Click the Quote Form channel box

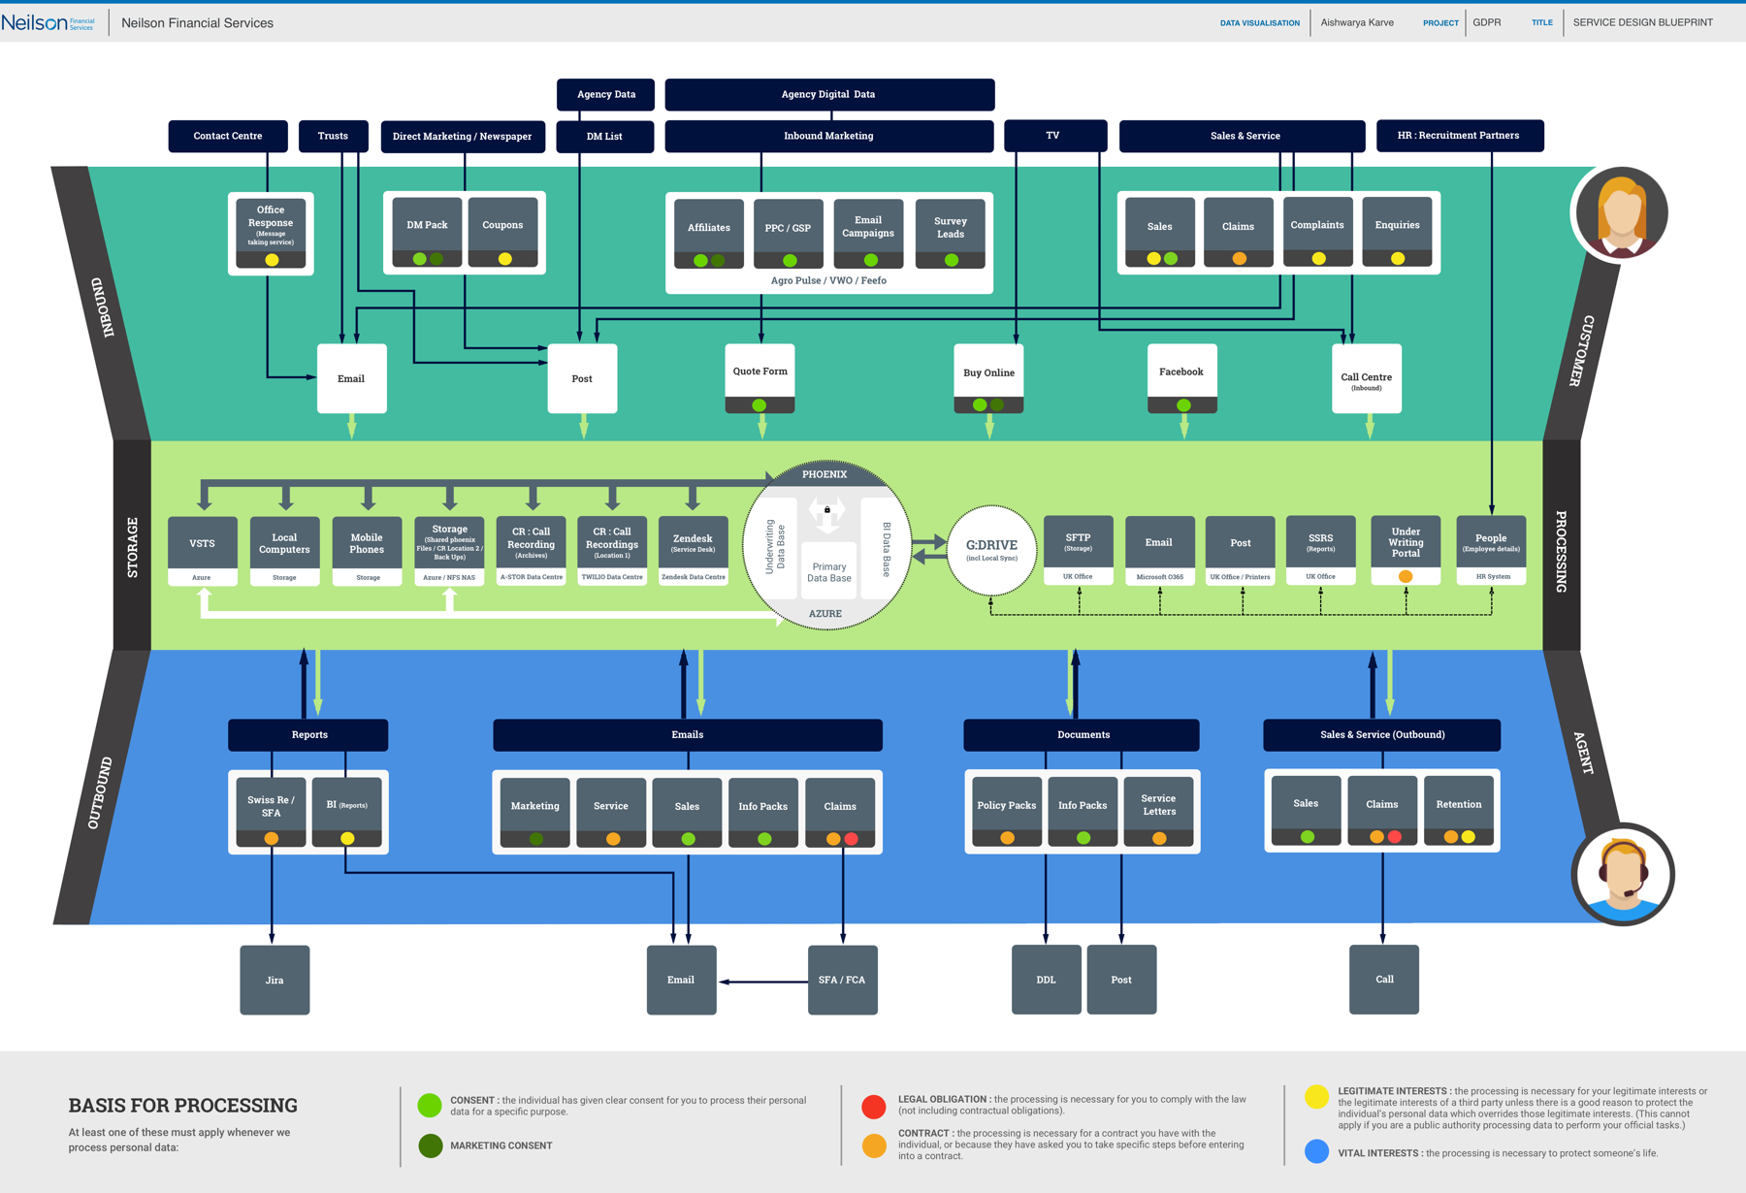(760, 378)
